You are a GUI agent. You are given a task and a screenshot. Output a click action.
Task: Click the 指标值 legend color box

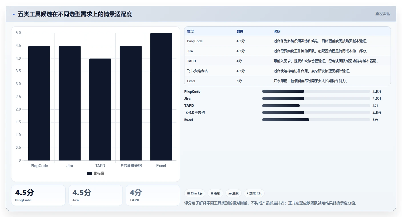pyautogui.click(x=90, y=174)
